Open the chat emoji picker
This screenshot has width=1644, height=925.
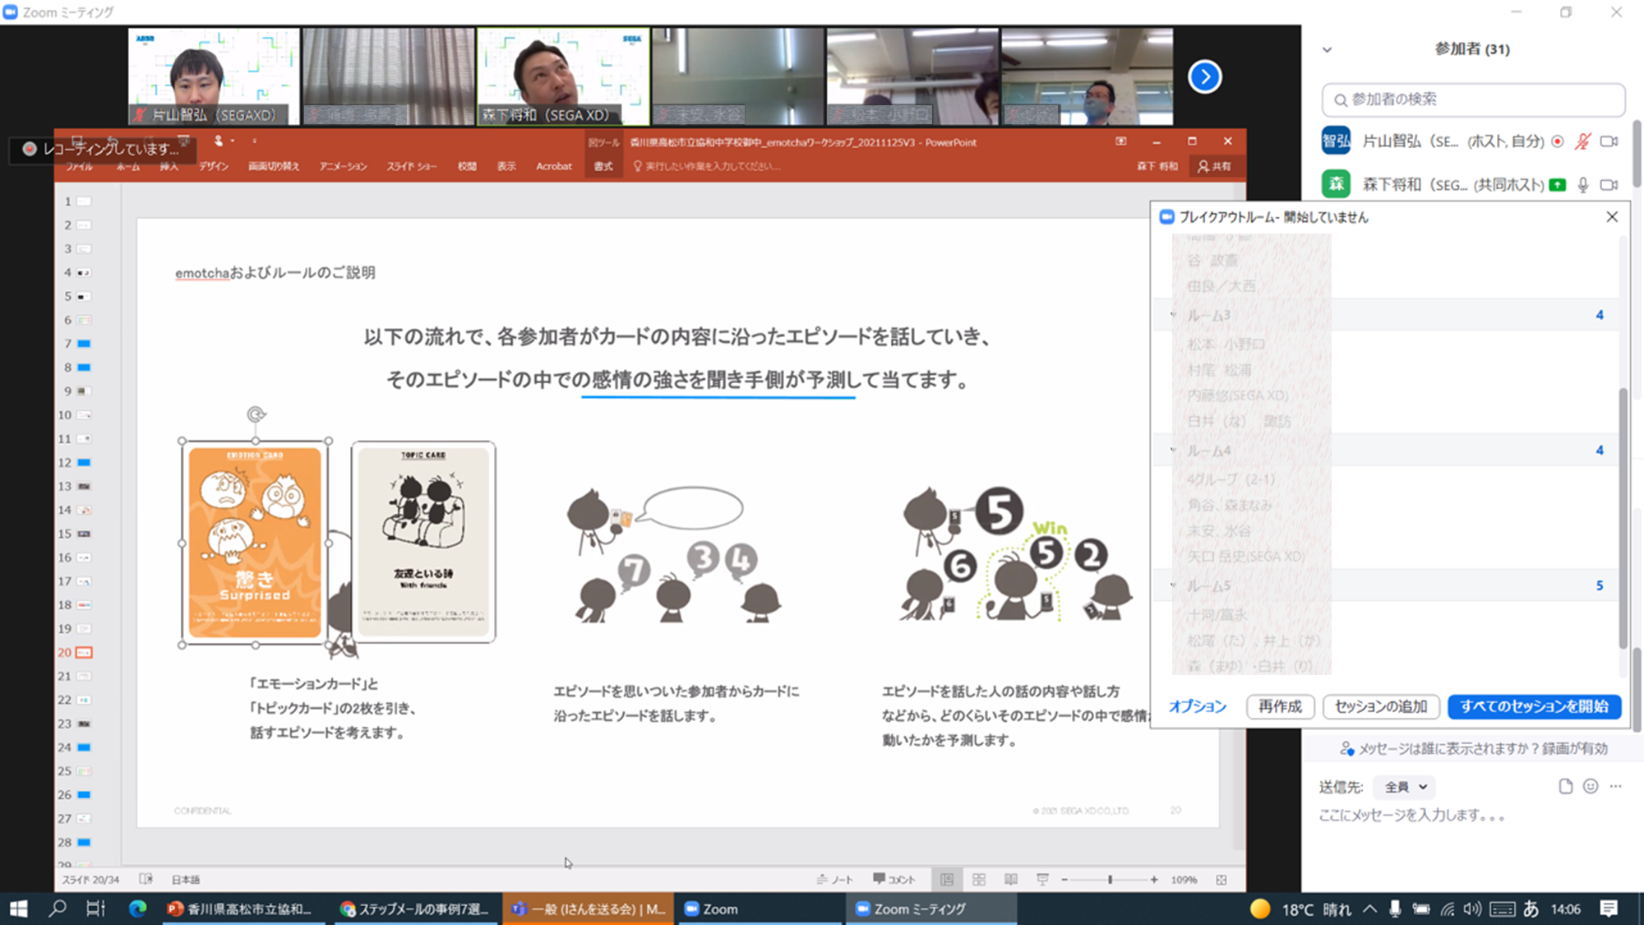[1591, 786]
